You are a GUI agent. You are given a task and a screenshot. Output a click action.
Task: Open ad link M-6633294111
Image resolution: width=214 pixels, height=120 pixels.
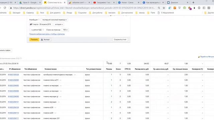coord(13,118)
